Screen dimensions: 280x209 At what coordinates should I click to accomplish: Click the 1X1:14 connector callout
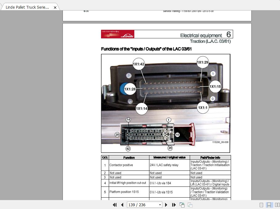click(142, 109)
